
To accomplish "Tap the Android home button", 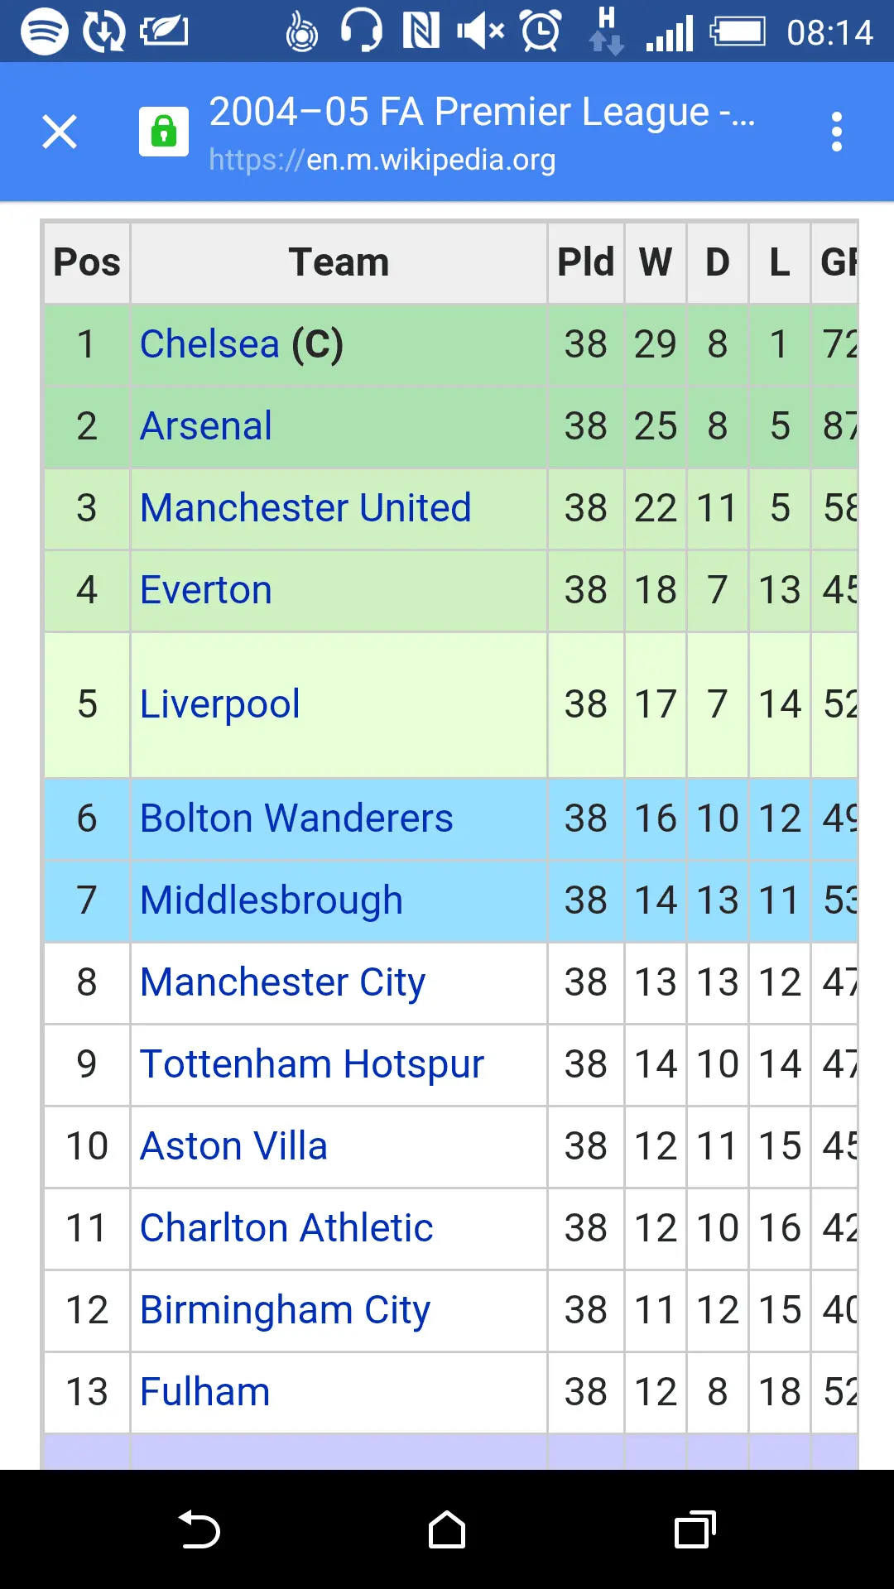I will tap(447, 1529).
